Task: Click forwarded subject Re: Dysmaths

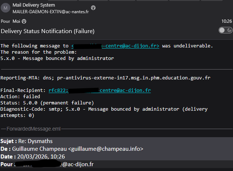Action: click(x=35, y=141)
